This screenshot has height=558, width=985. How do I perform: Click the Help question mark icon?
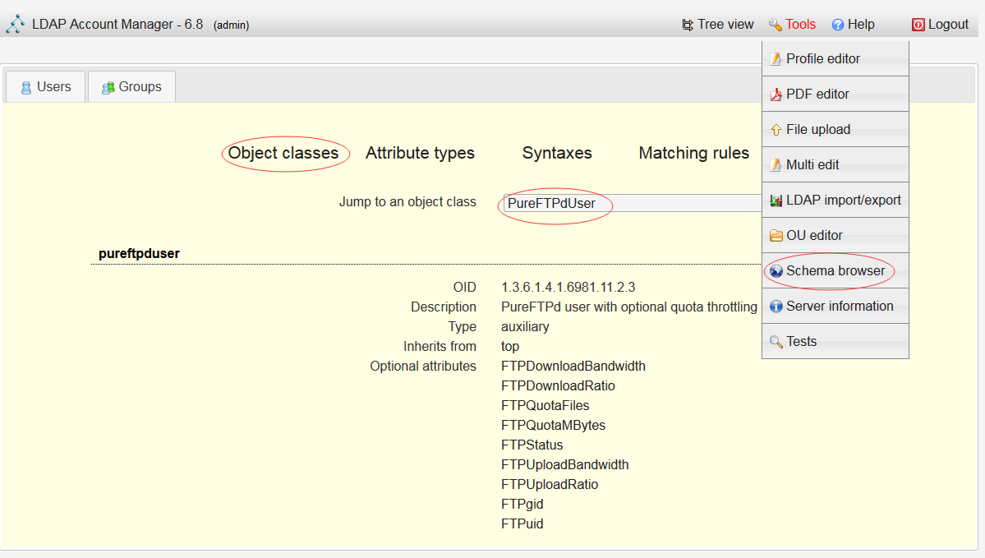point(838,25)
